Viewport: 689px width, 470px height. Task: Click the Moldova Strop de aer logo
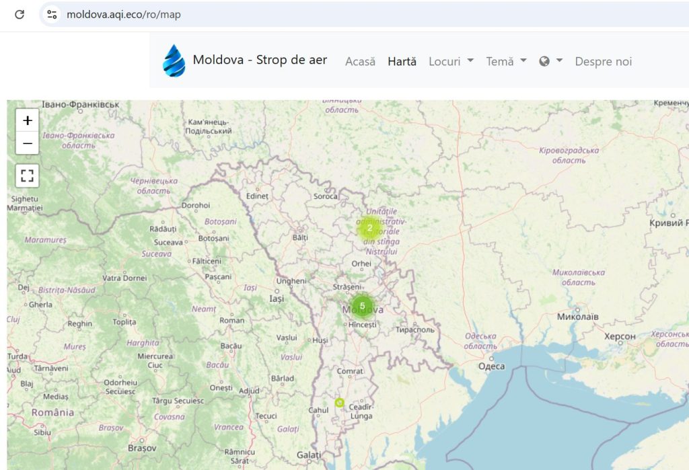coord(174,60)
